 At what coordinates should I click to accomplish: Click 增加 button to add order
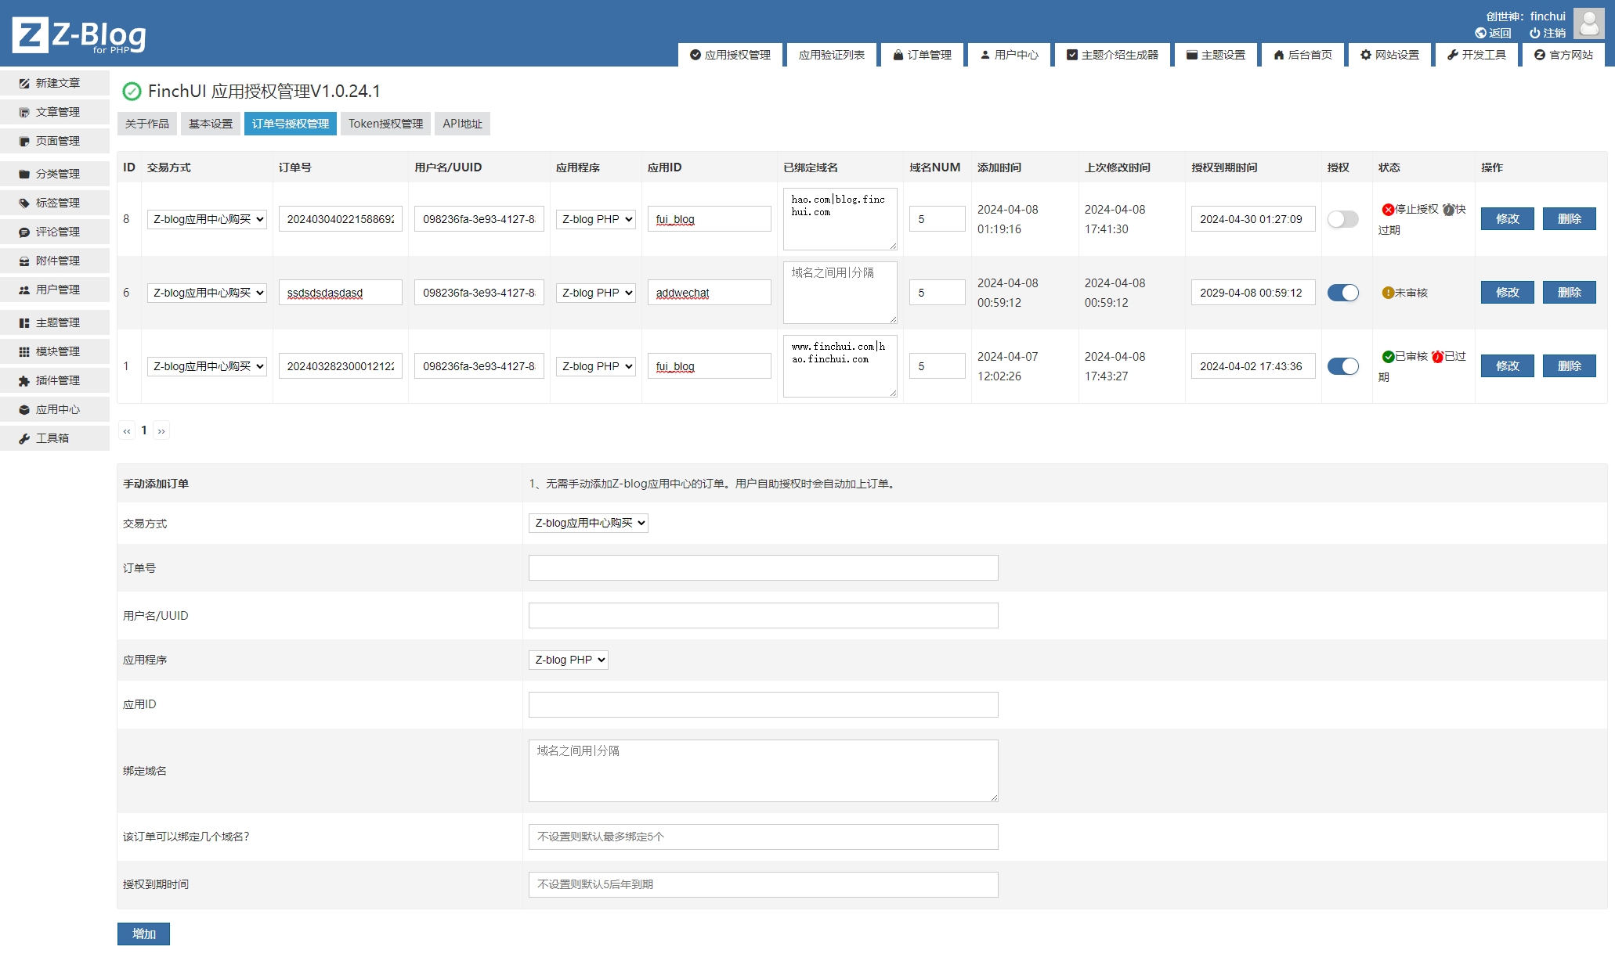(x=143, y=934)
